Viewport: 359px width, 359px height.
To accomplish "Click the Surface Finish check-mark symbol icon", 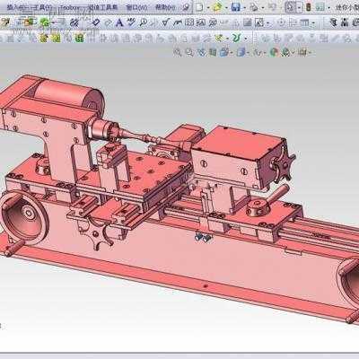I will 166,22.
